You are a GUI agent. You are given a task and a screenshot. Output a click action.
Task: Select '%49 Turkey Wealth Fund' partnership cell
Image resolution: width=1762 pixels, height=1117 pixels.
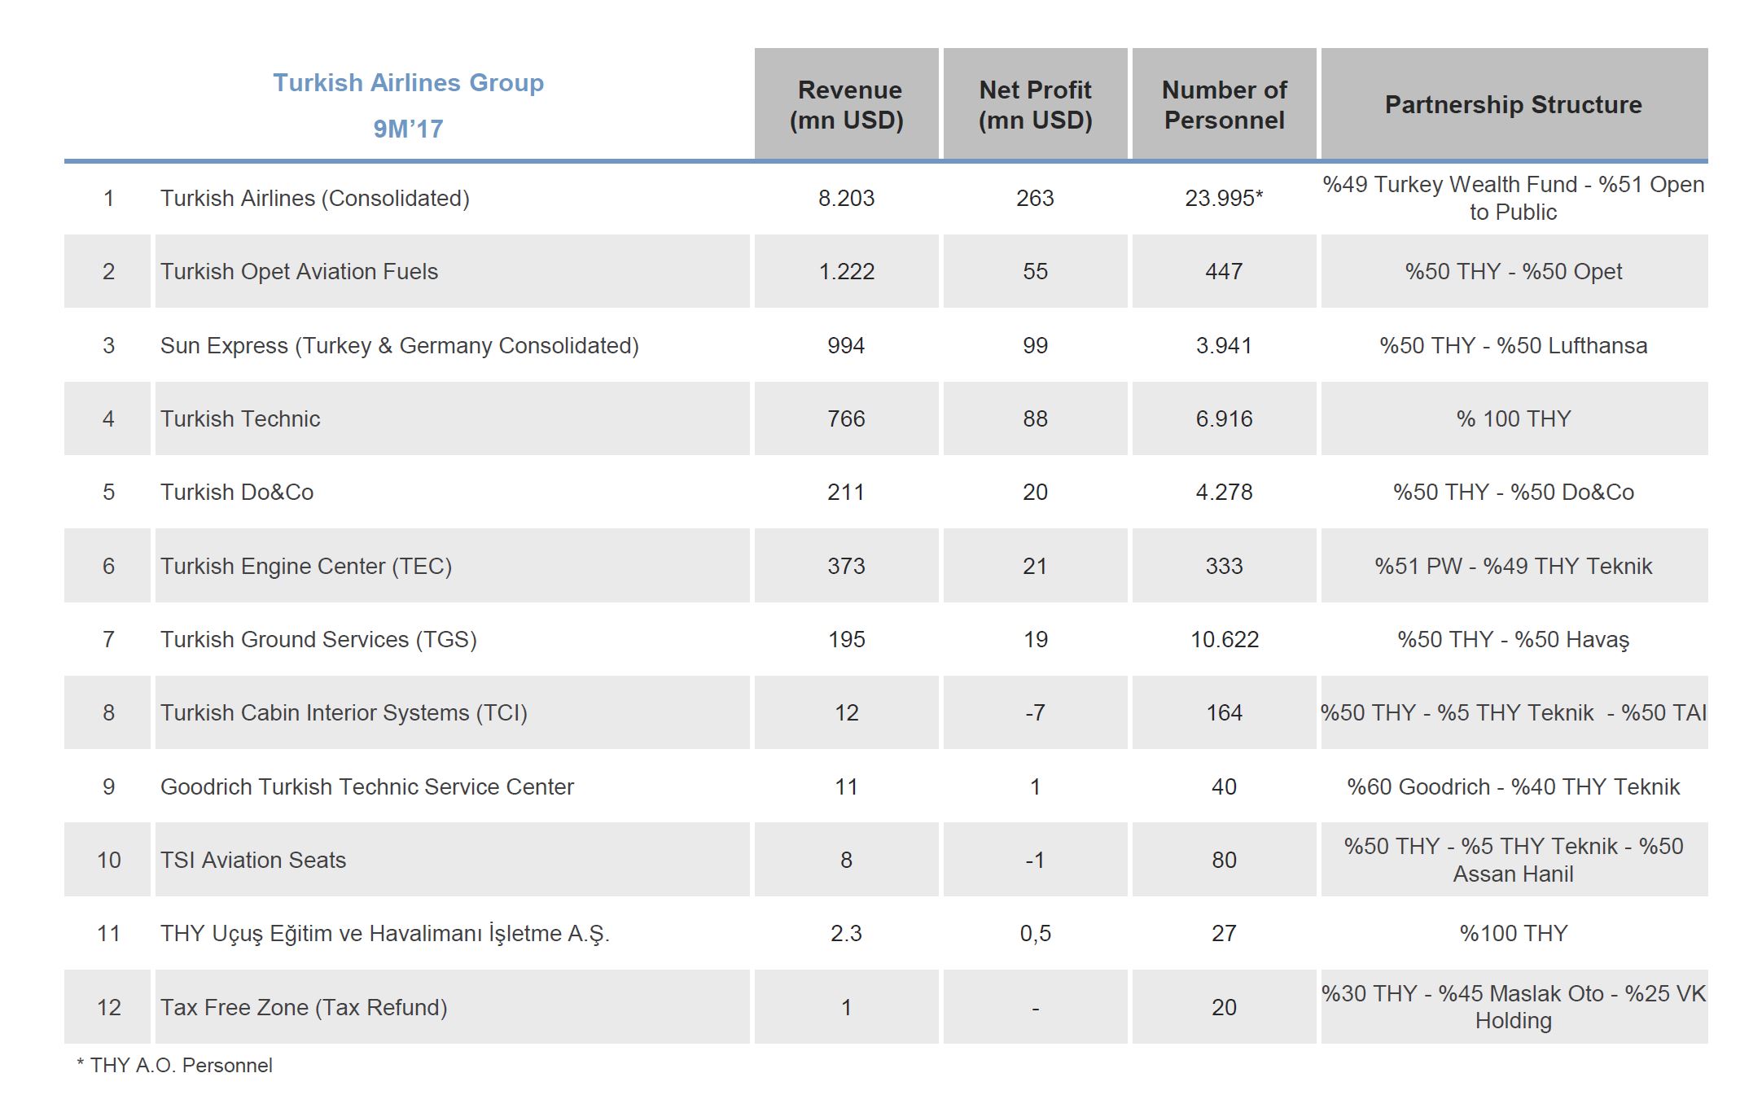[x=1514, y=198]
